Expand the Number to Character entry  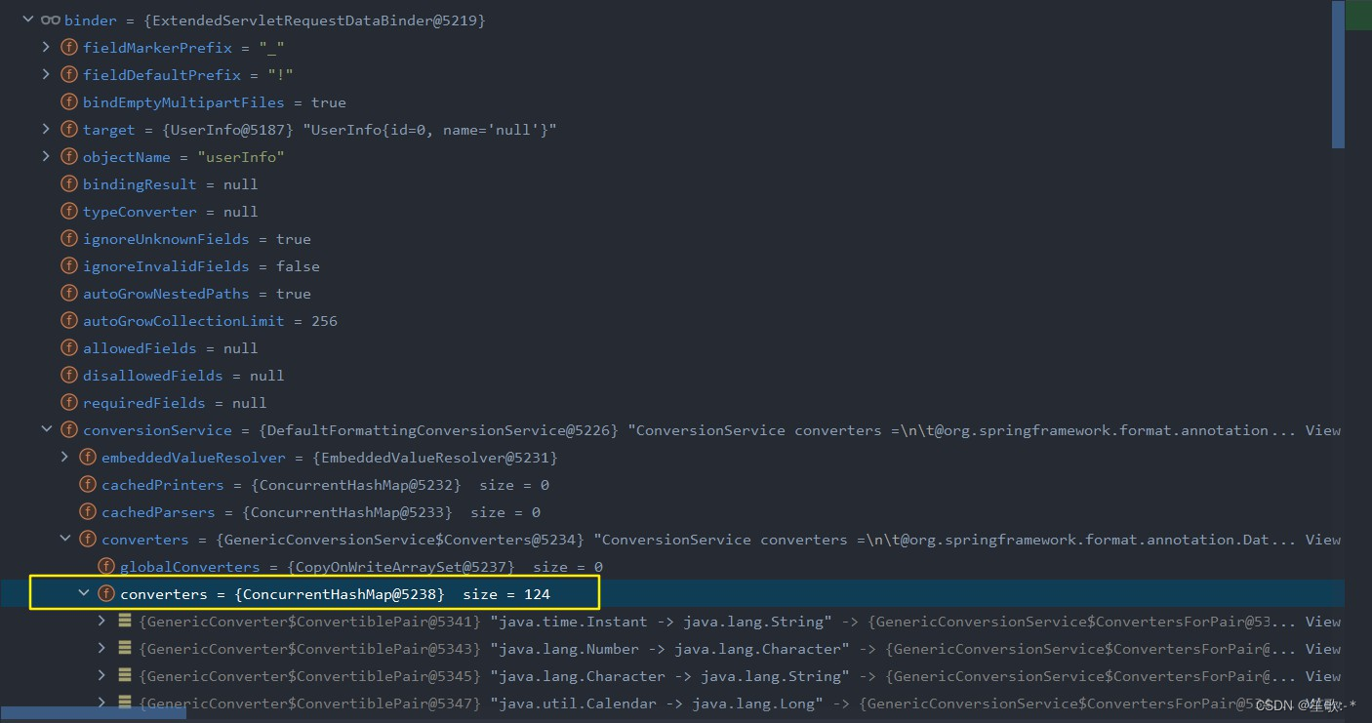click(x=102, y=648)
